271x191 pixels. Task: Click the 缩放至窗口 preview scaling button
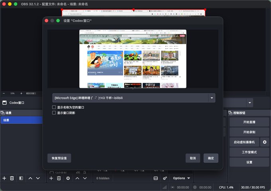pos(31,94)
